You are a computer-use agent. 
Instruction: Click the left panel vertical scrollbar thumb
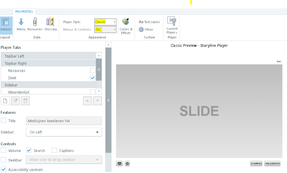coord(108,100)
